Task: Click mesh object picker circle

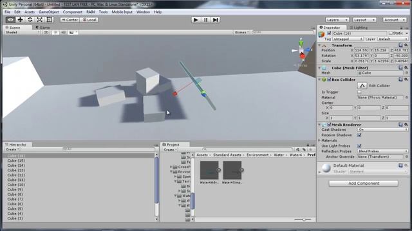Action: pyautogui.click(x=406, y=73)
